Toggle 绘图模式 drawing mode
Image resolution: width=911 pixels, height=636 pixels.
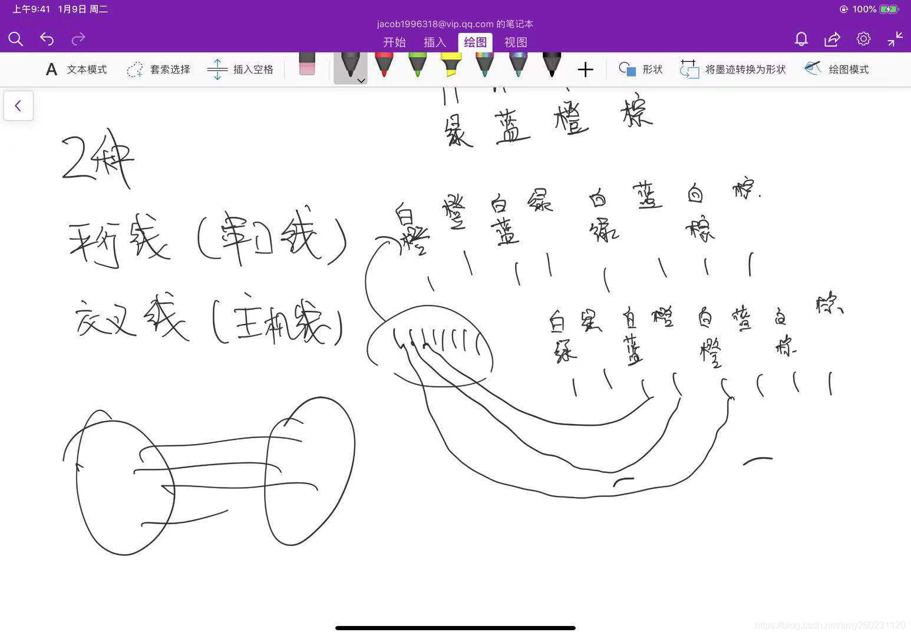tap(837, 69)
